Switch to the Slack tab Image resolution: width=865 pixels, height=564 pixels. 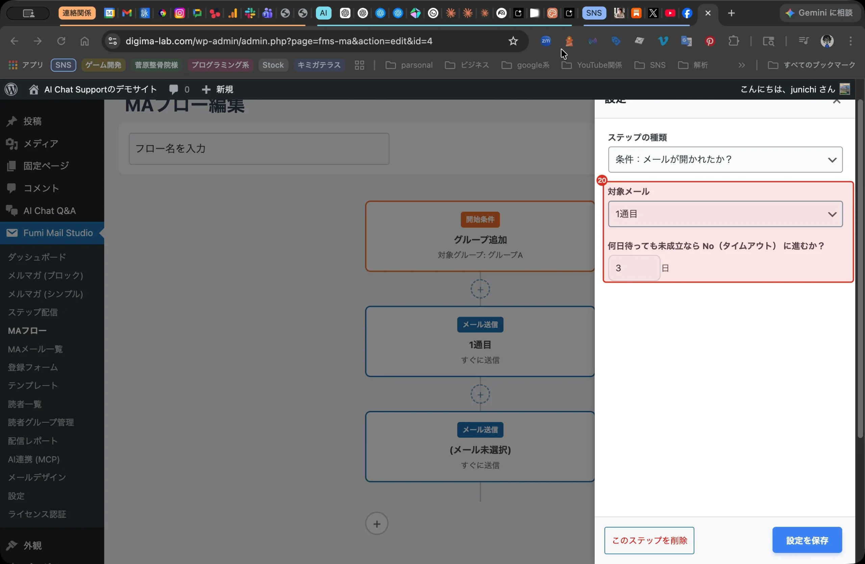(250, 14)
